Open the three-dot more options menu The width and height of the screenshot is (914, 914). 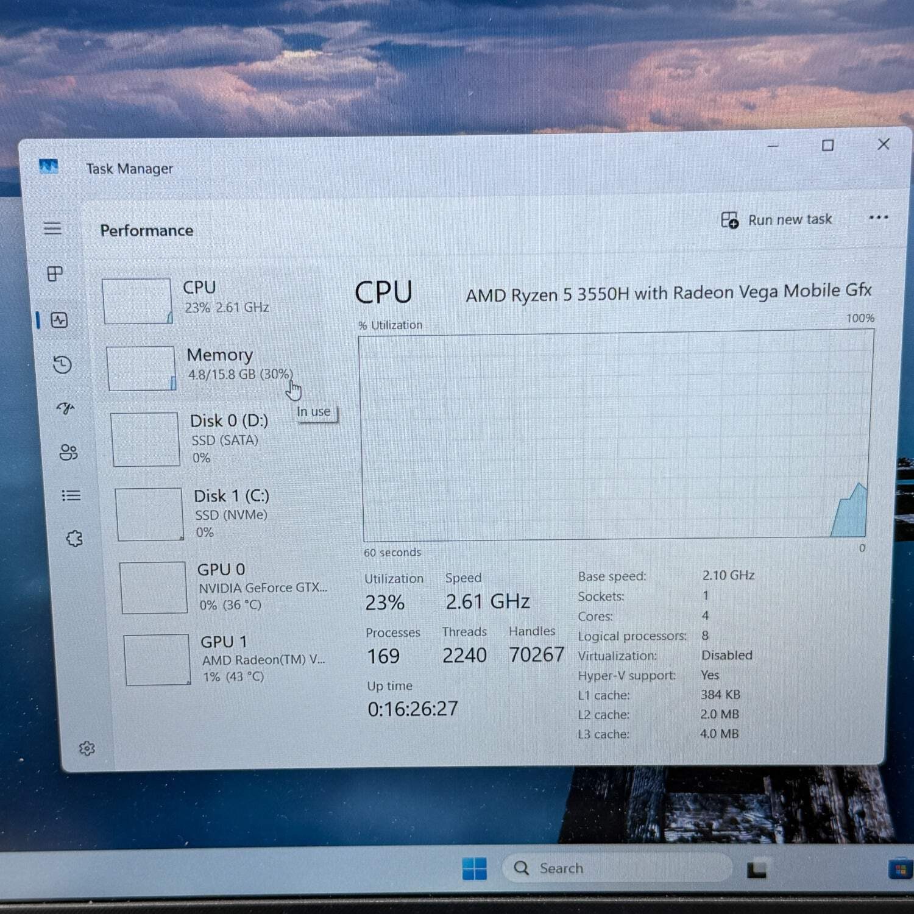click(x=878, y=218)
